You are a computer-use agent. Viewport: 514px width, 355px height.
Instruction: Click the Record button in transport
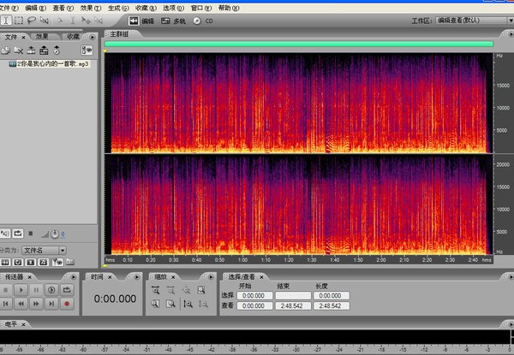pyautogui.click(x=67, y=304)
